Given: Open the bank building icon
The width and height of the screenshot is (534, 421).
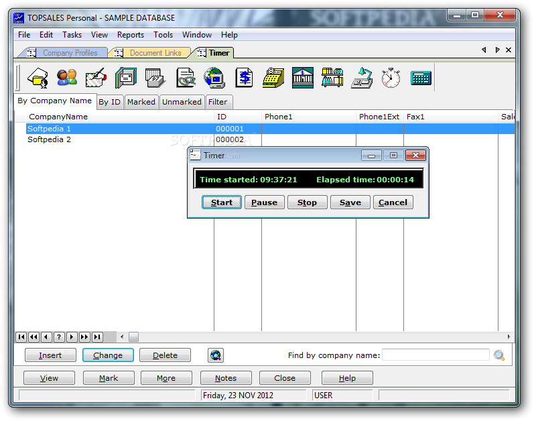Looking at the screenshot, I should [x=303, y=78].
